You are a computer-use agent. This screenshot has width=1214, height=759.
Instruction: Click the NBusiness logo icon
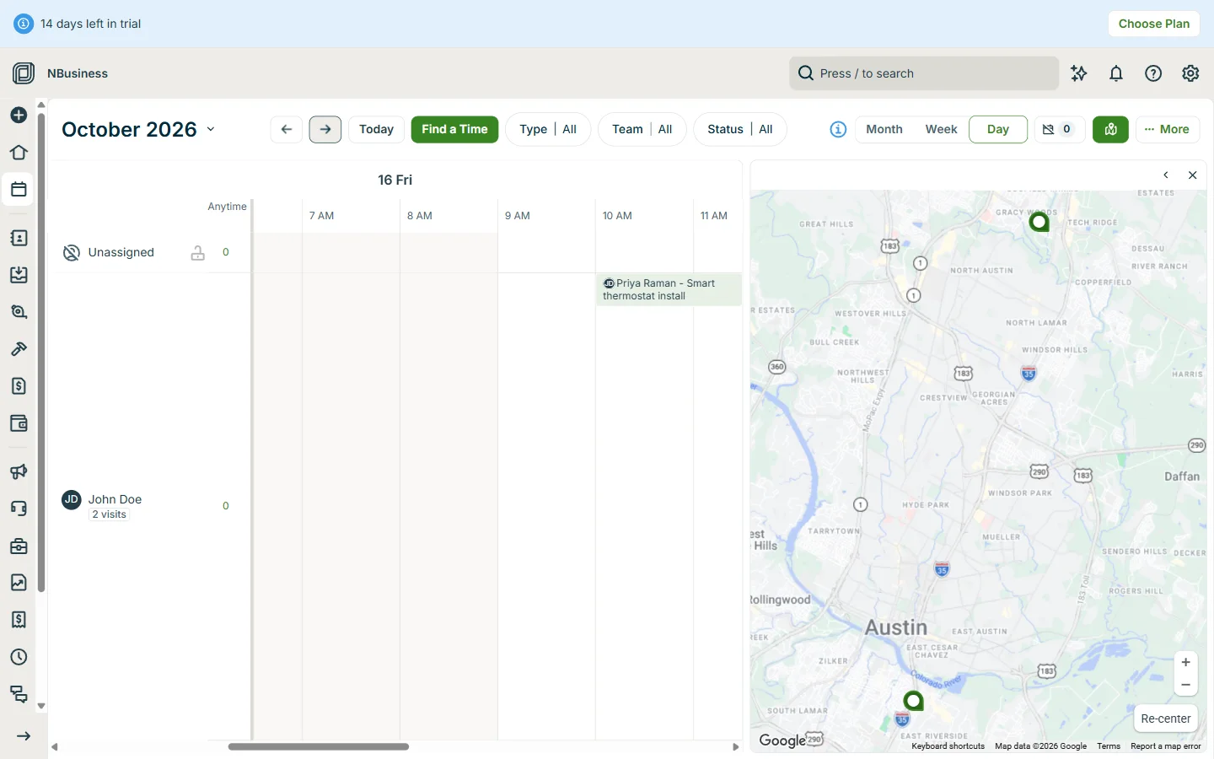click(24, 73)
